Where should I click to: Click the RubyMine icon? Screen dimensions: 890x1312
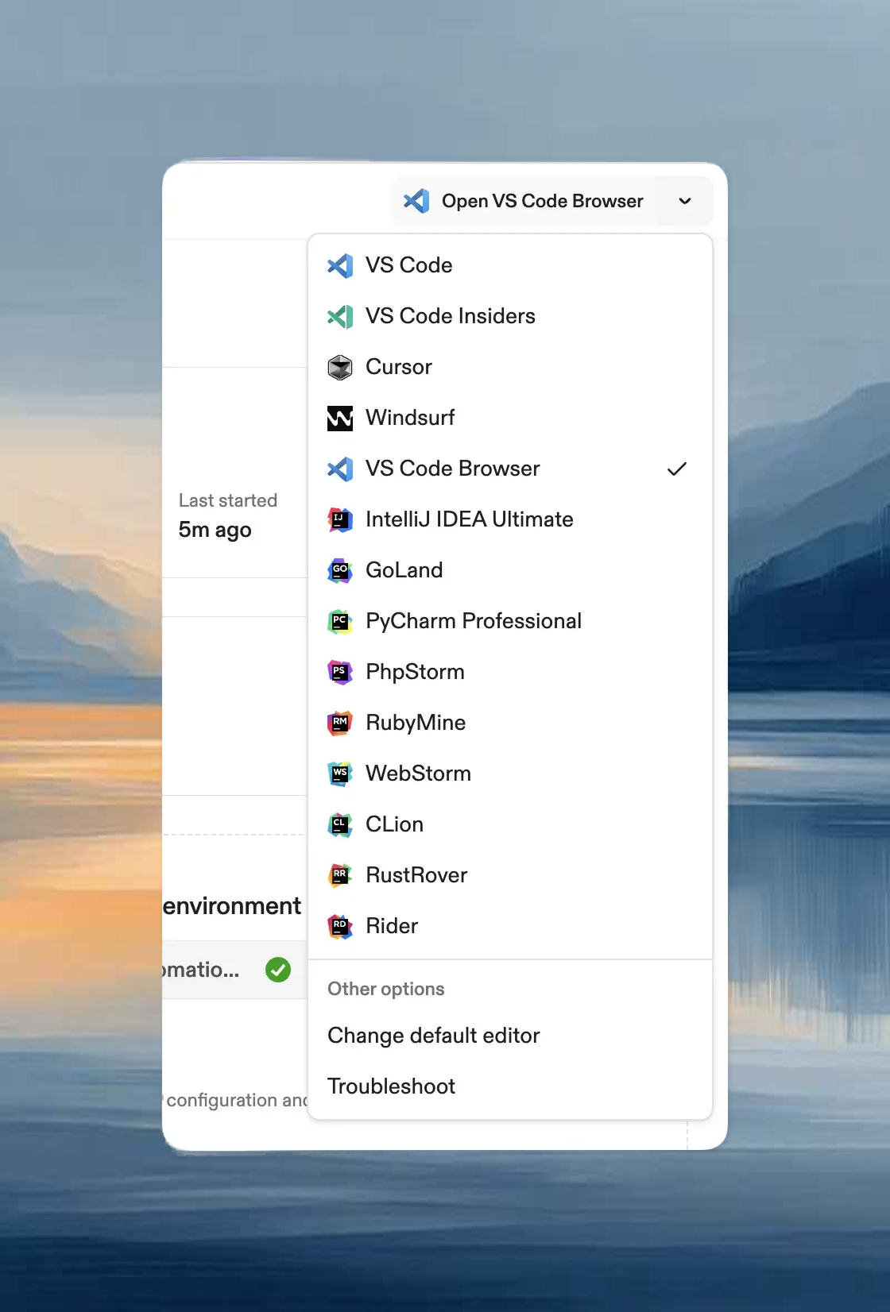click(340, 723)
